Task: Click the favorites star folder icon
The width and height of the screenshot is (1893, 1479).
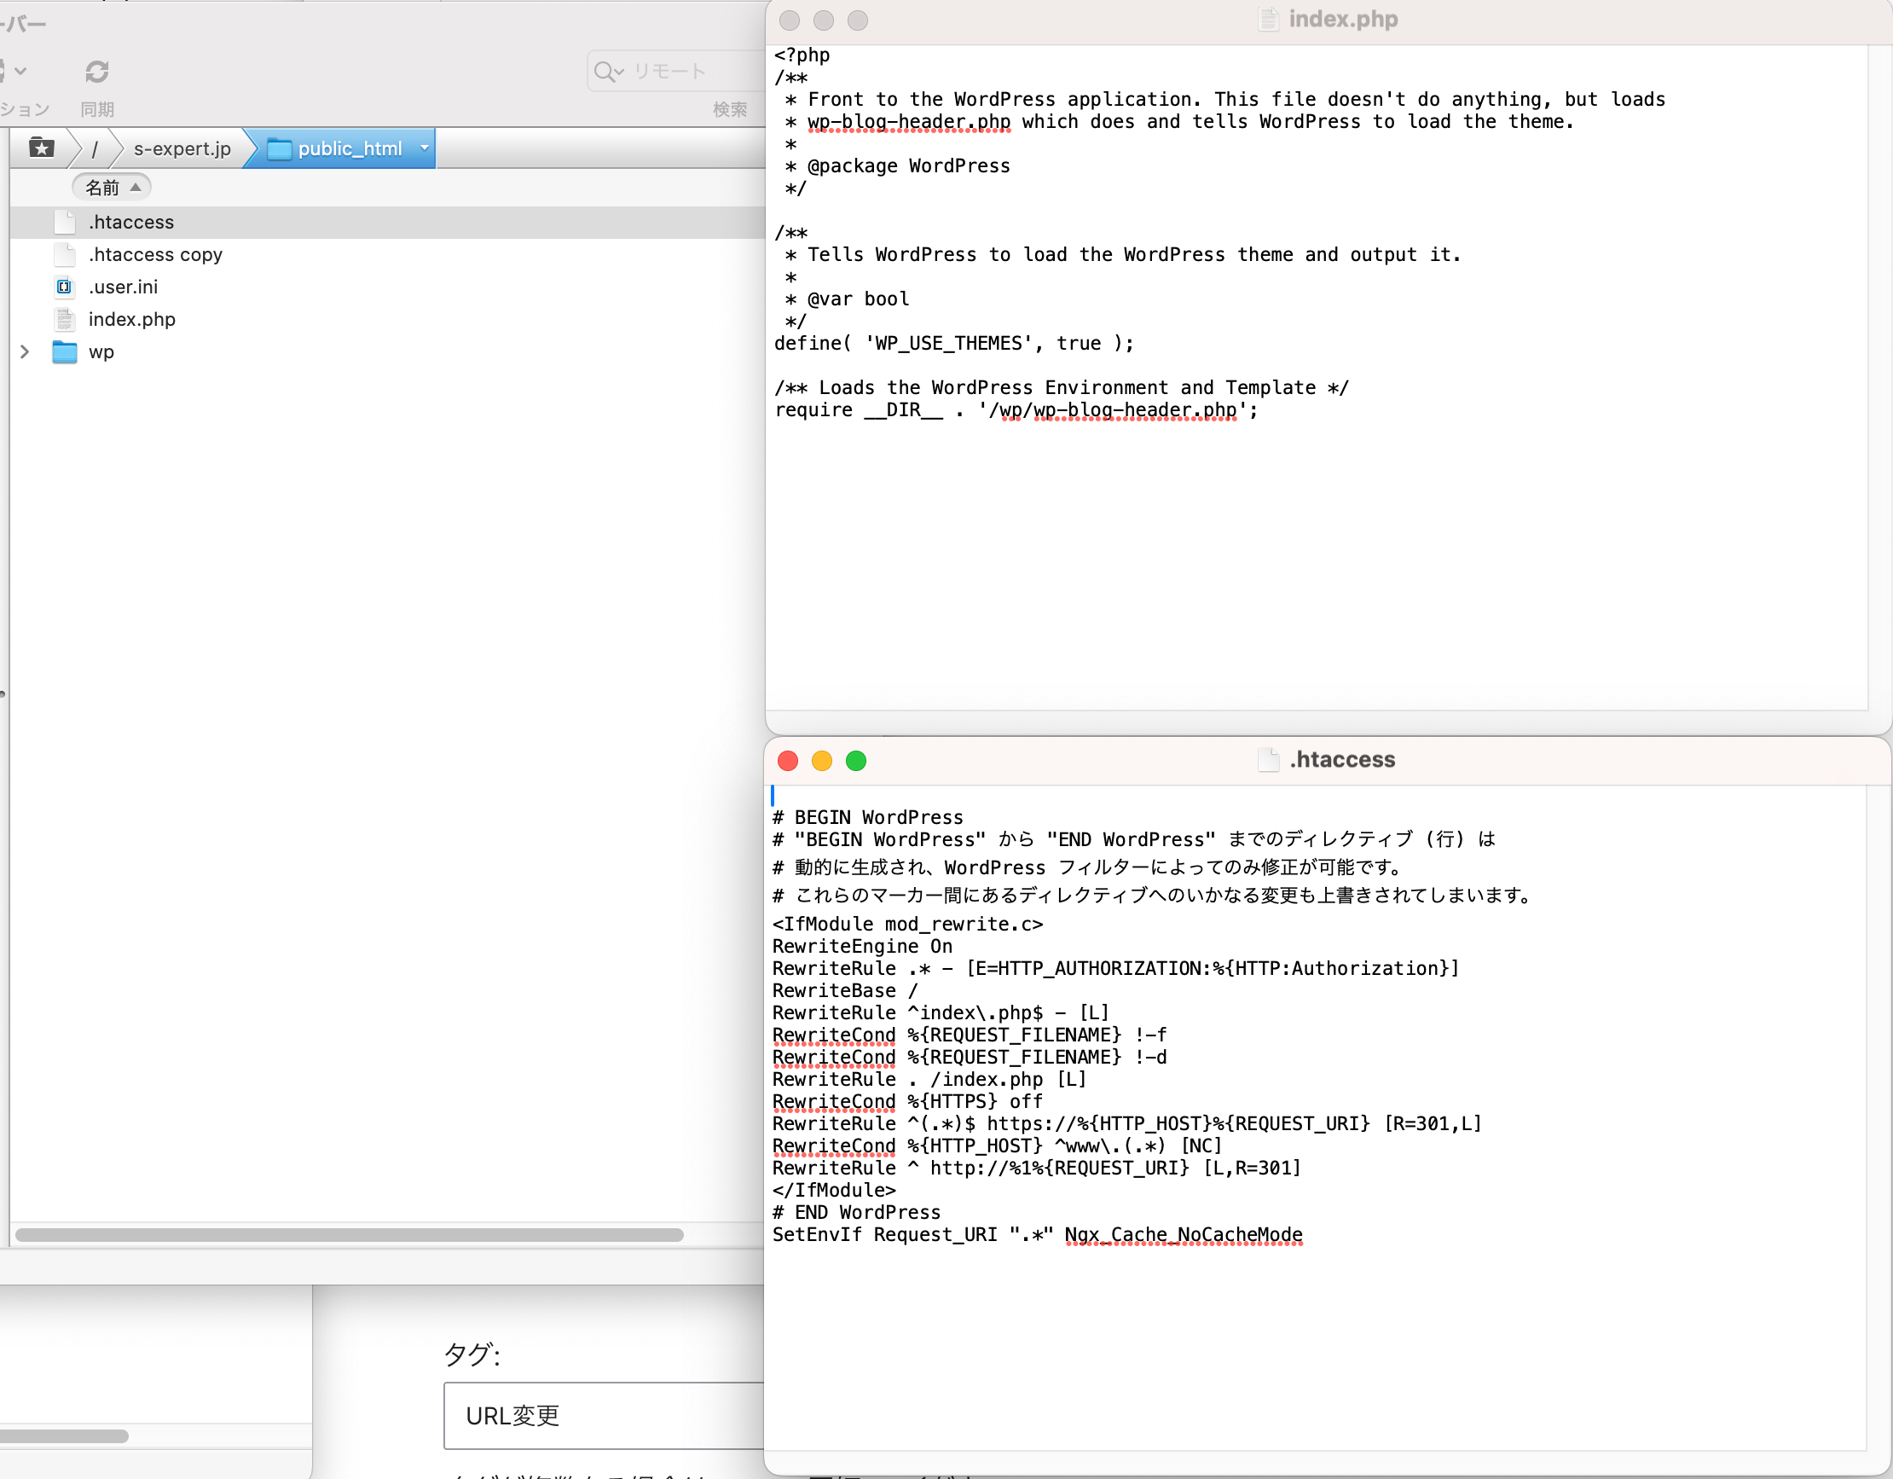Action: 41,148
